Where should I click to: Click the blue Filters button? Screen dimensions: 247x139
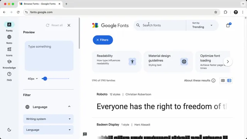point(103,40)
